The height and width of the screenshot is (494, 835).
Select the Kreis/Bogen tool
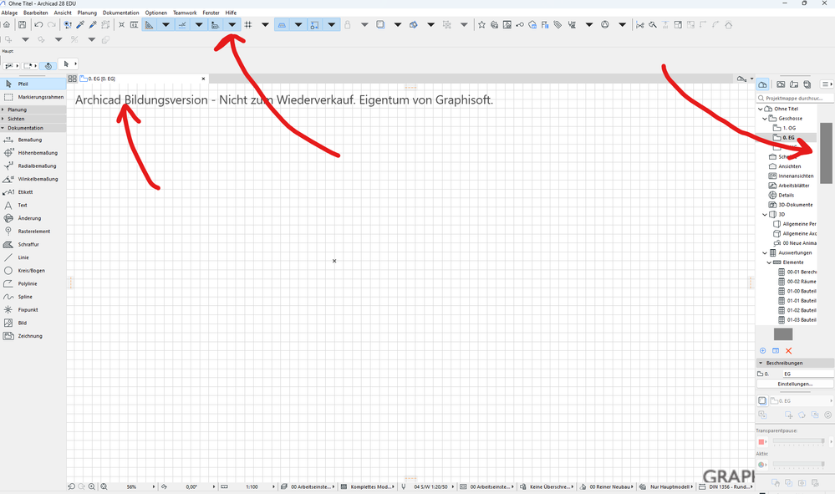pos(33,271)
